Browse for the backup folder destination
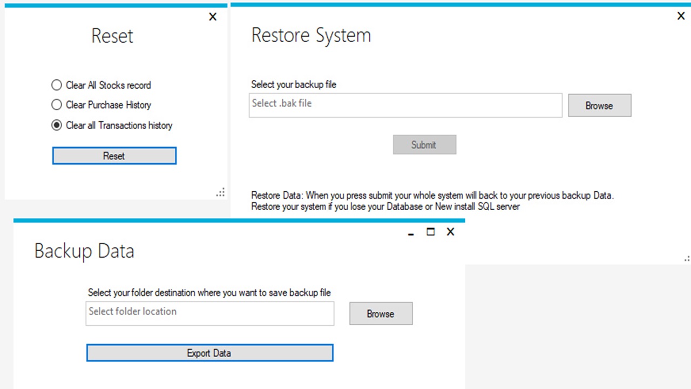The height and width of the screenshot is (389, 691). (x=381, y=314)
